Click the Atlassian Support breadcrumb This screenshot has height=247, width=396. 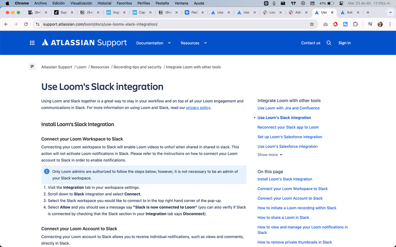point(57,67)
